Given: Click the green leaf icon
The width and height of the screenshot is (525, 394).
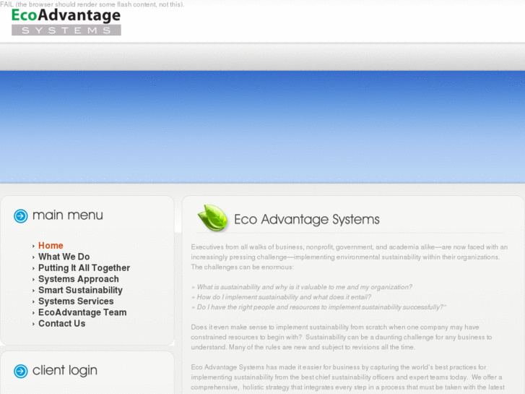Looking at the screenshot, I should 213,218.
